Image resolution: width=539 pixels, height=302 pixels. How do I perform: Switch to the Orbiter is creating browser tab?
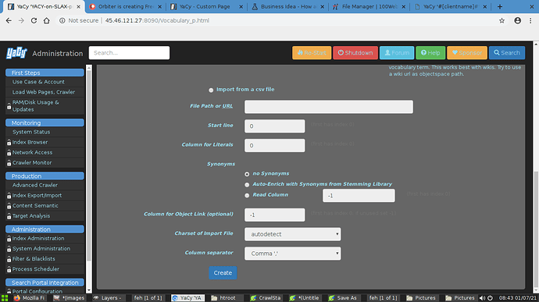(125, 6)
